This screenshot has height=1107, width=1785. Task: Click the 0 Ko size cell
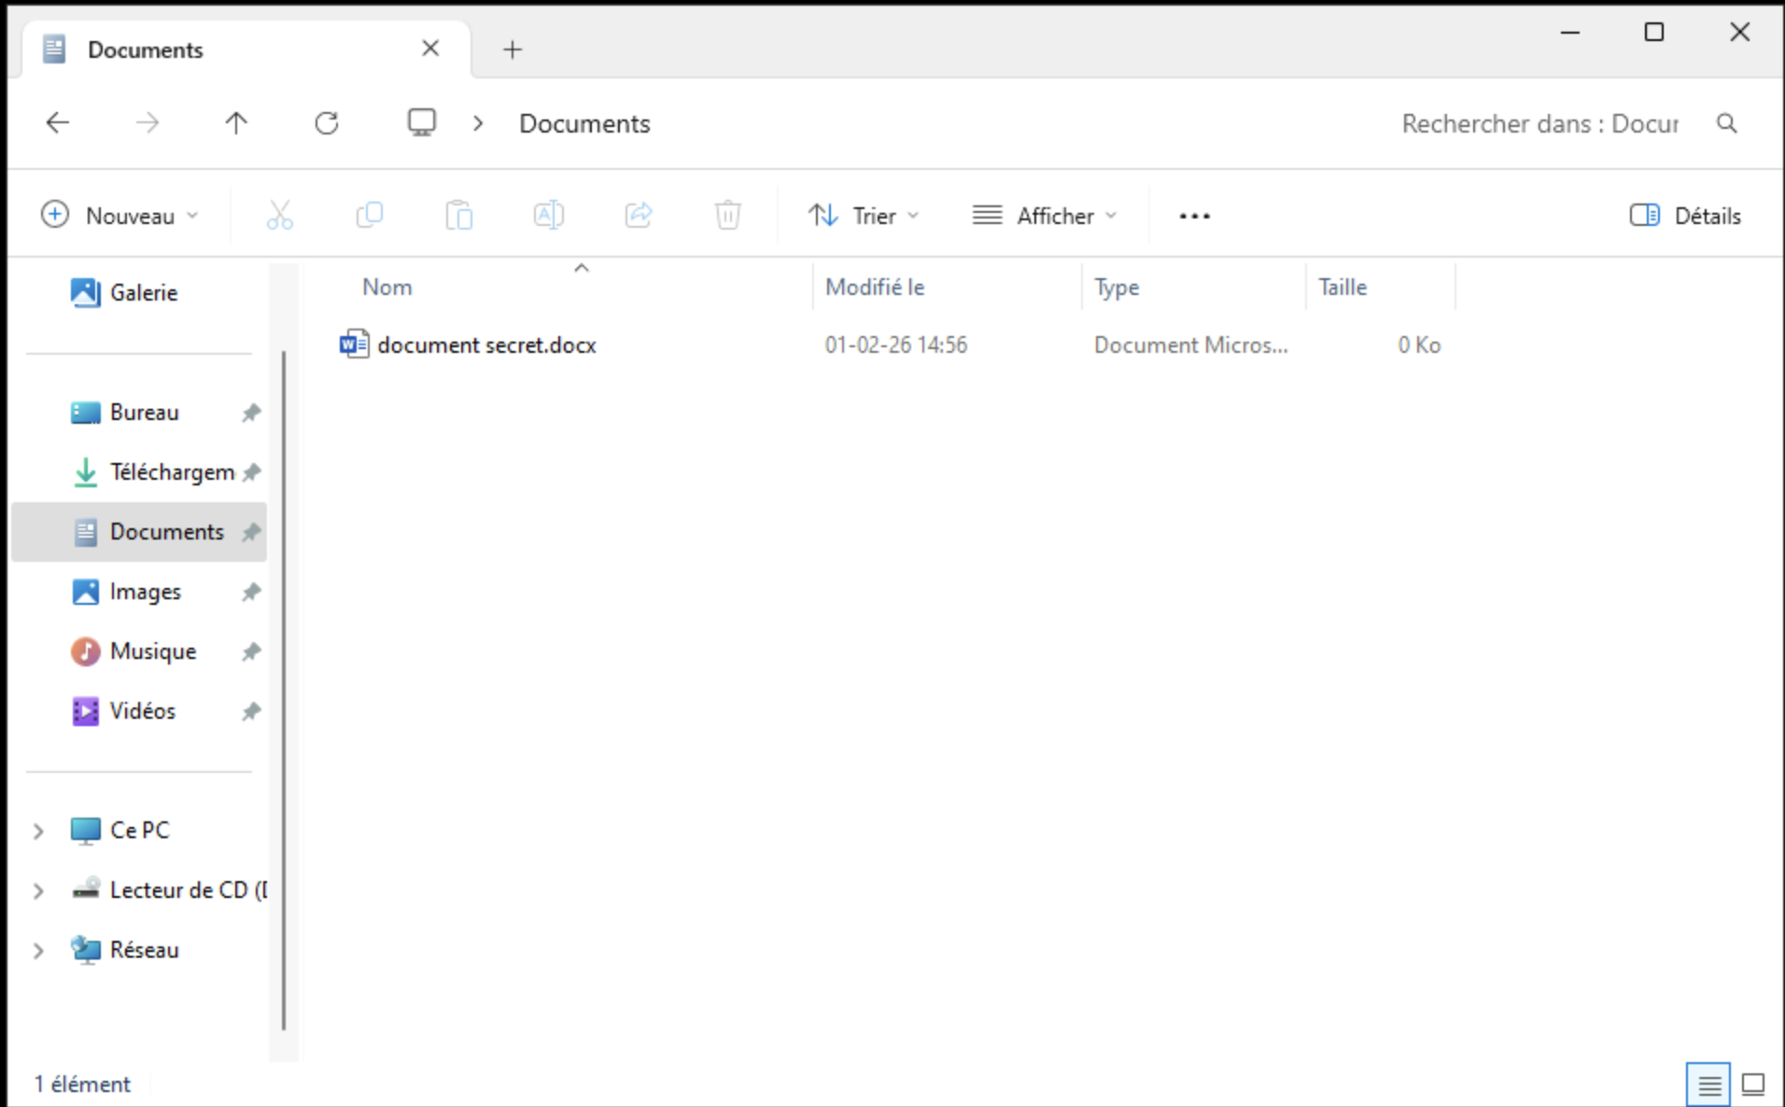pos(1419,345)
